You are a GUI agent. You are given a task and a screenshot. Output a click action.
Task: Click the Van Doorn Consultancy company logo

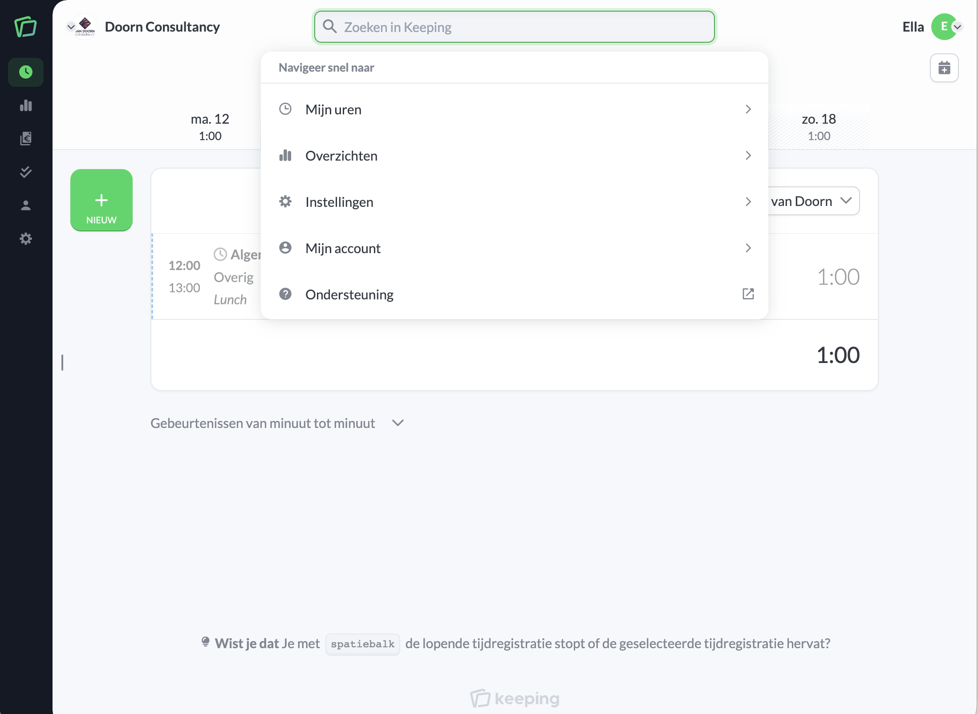coord(85,27)
